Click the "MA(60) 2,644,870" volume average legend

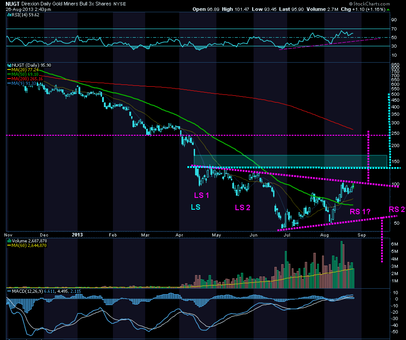tap(27, 246)
